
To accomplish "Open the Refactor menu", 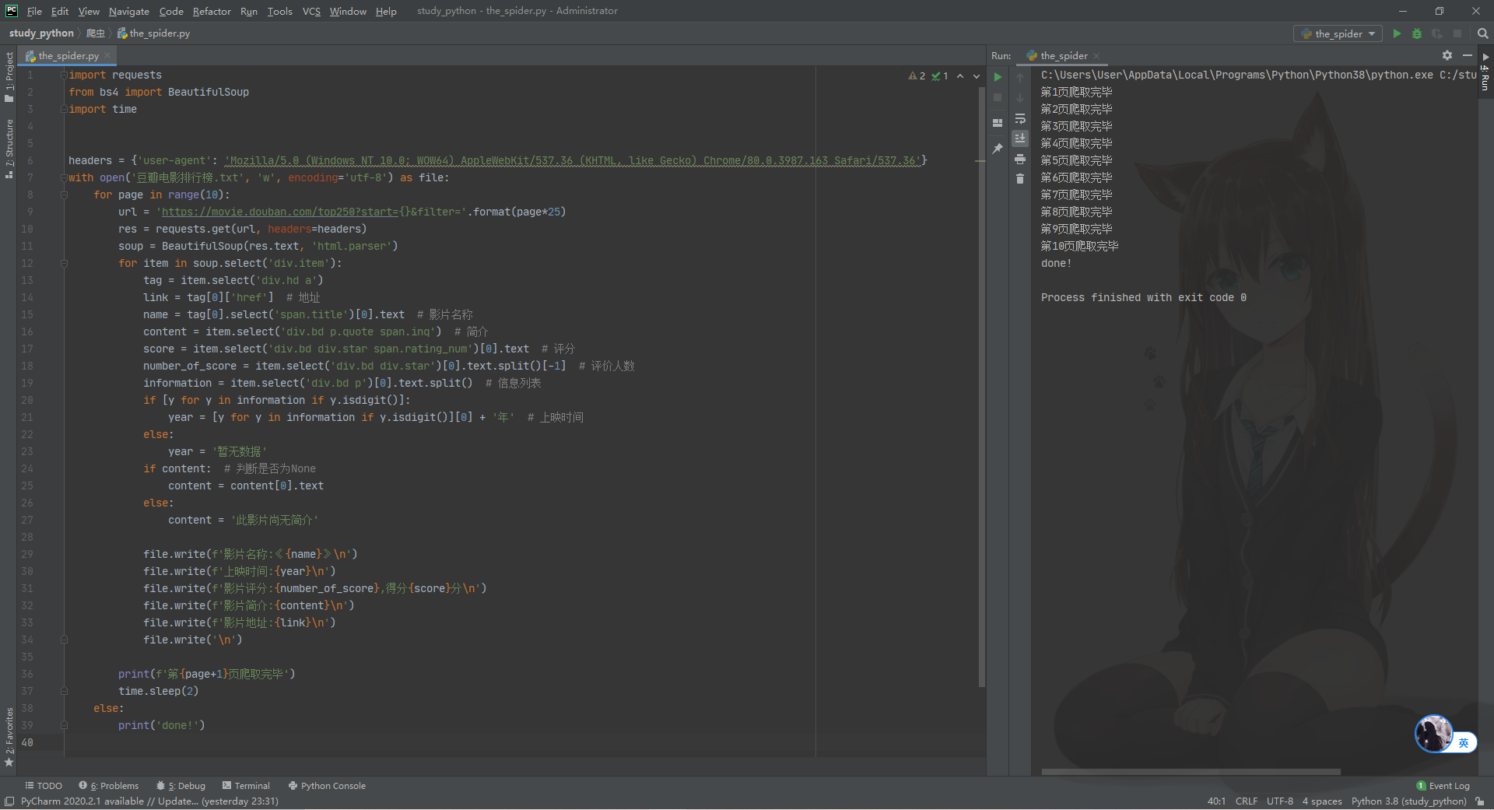I will 212,11.
